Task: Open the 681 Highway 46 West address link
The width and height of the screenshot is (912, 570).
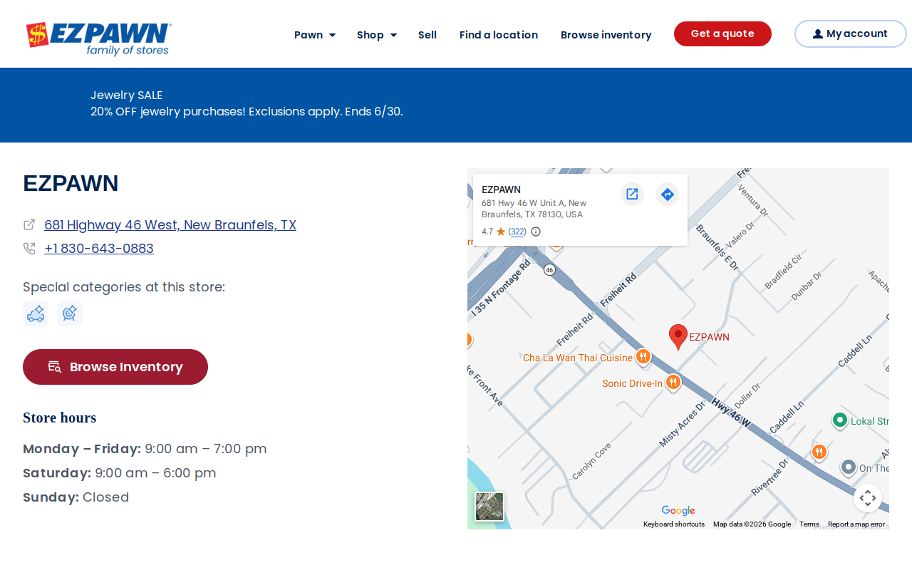Action: tap(170, 225)
